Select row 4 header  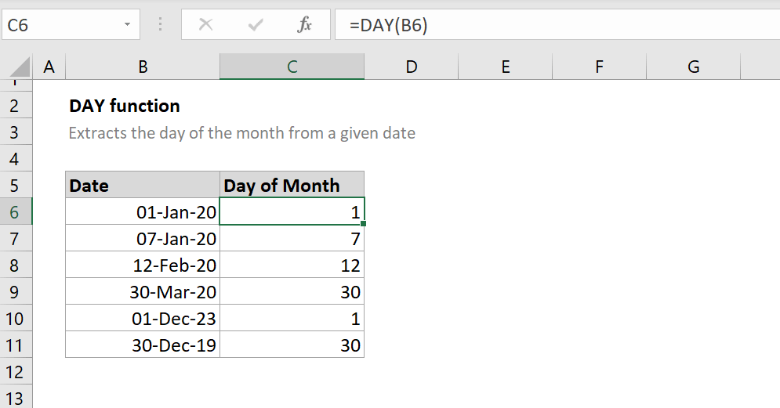click(16, 159)
